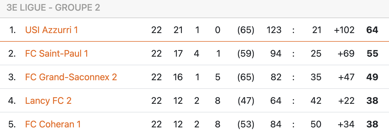Click the FC Grand-Saconnex 2 team link
Image resolution: width=389 pixels, height=134 pixels.
pos(71,77)
